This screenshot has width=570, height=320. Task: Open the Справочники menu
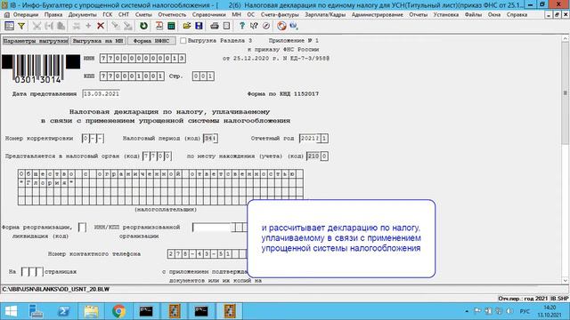(x=209, y=15)
